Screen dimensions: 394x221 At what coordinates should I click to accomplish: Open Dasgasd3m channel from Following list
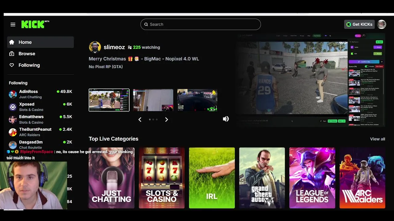point(41,145)
